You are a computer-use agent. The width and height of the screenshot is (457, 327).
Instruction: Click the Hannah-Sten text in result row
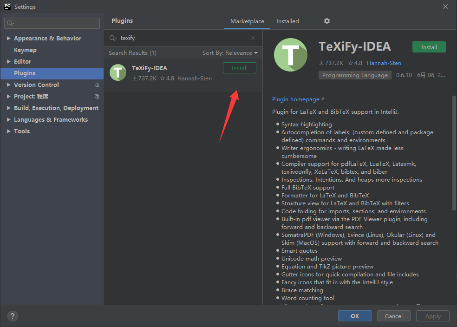pyautogui.click(x=195, y=78)
